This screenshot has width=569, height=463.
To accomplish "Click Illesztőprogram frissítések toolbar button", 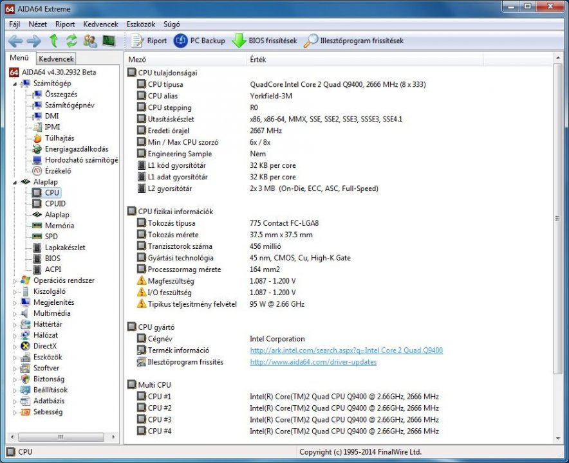I will click(x=353, y=41).
